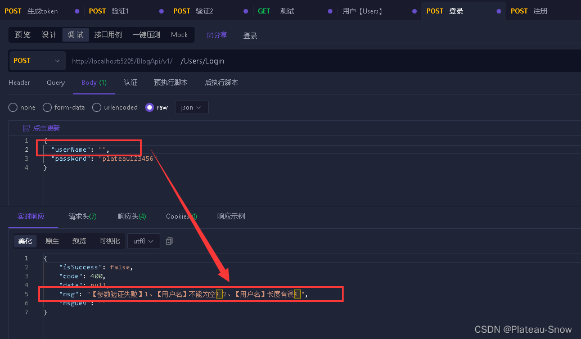Choose the form-data body type
The width and height of the screenshot is (581, 339).
[x=64, y=107]
